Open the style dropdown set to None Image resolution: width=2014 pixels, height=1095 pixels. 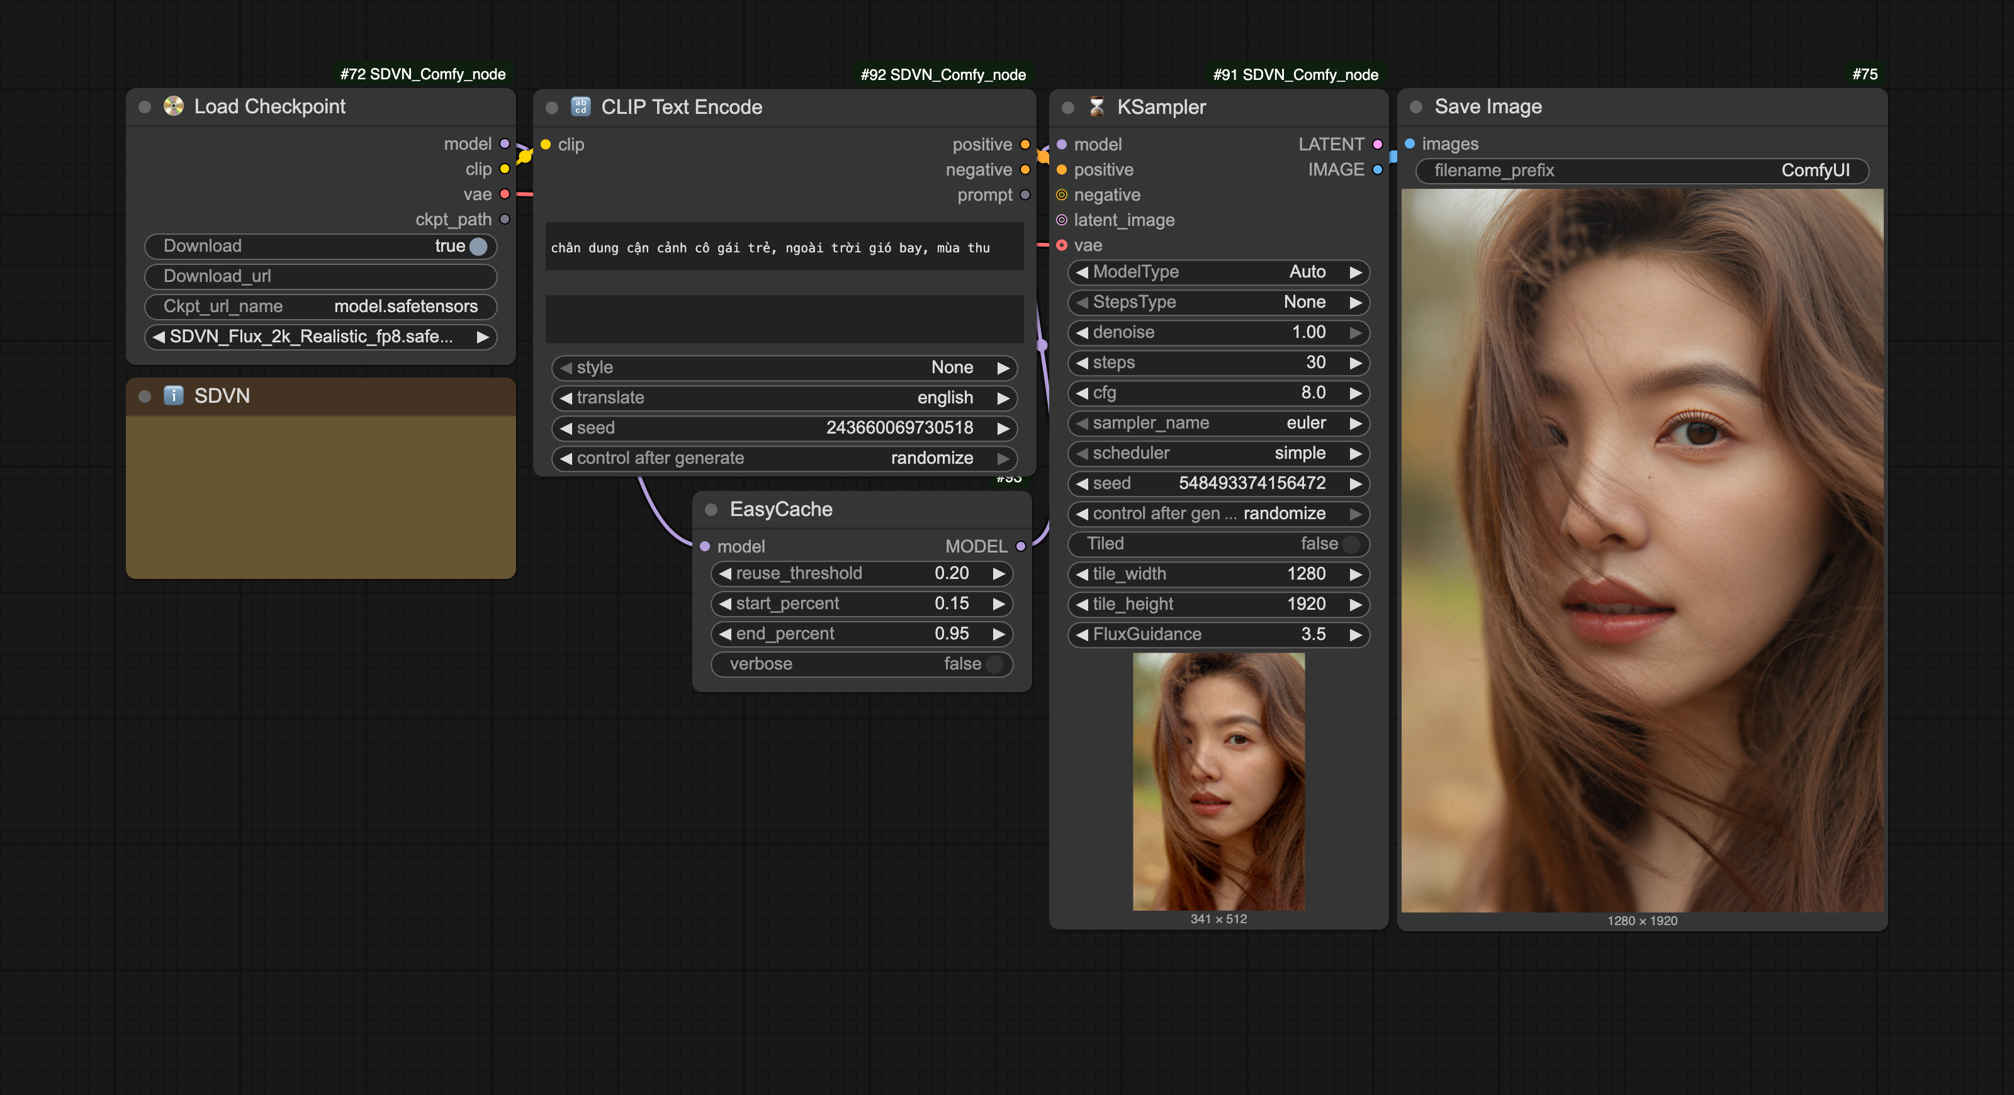coord(784,368)
